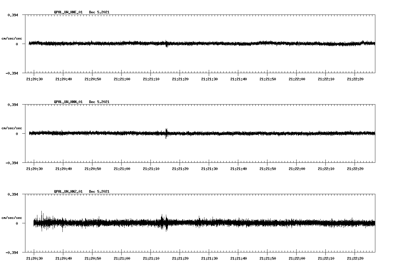Select the Dec 5,2021 date on HNZ plot

click(x=99, y=192)
